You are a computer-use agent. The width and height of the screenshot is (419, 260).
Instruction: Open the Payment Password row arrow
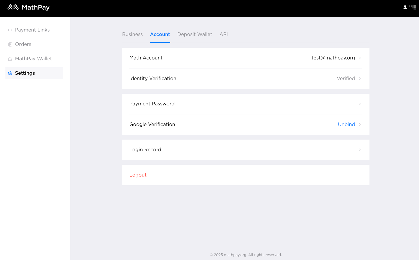[x=360, y=104]
